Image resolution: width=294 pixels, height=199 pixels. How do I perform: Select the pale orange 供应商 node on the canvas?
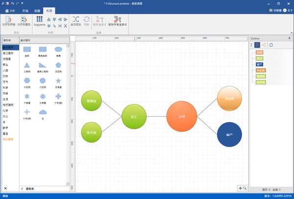pos(229,99)
